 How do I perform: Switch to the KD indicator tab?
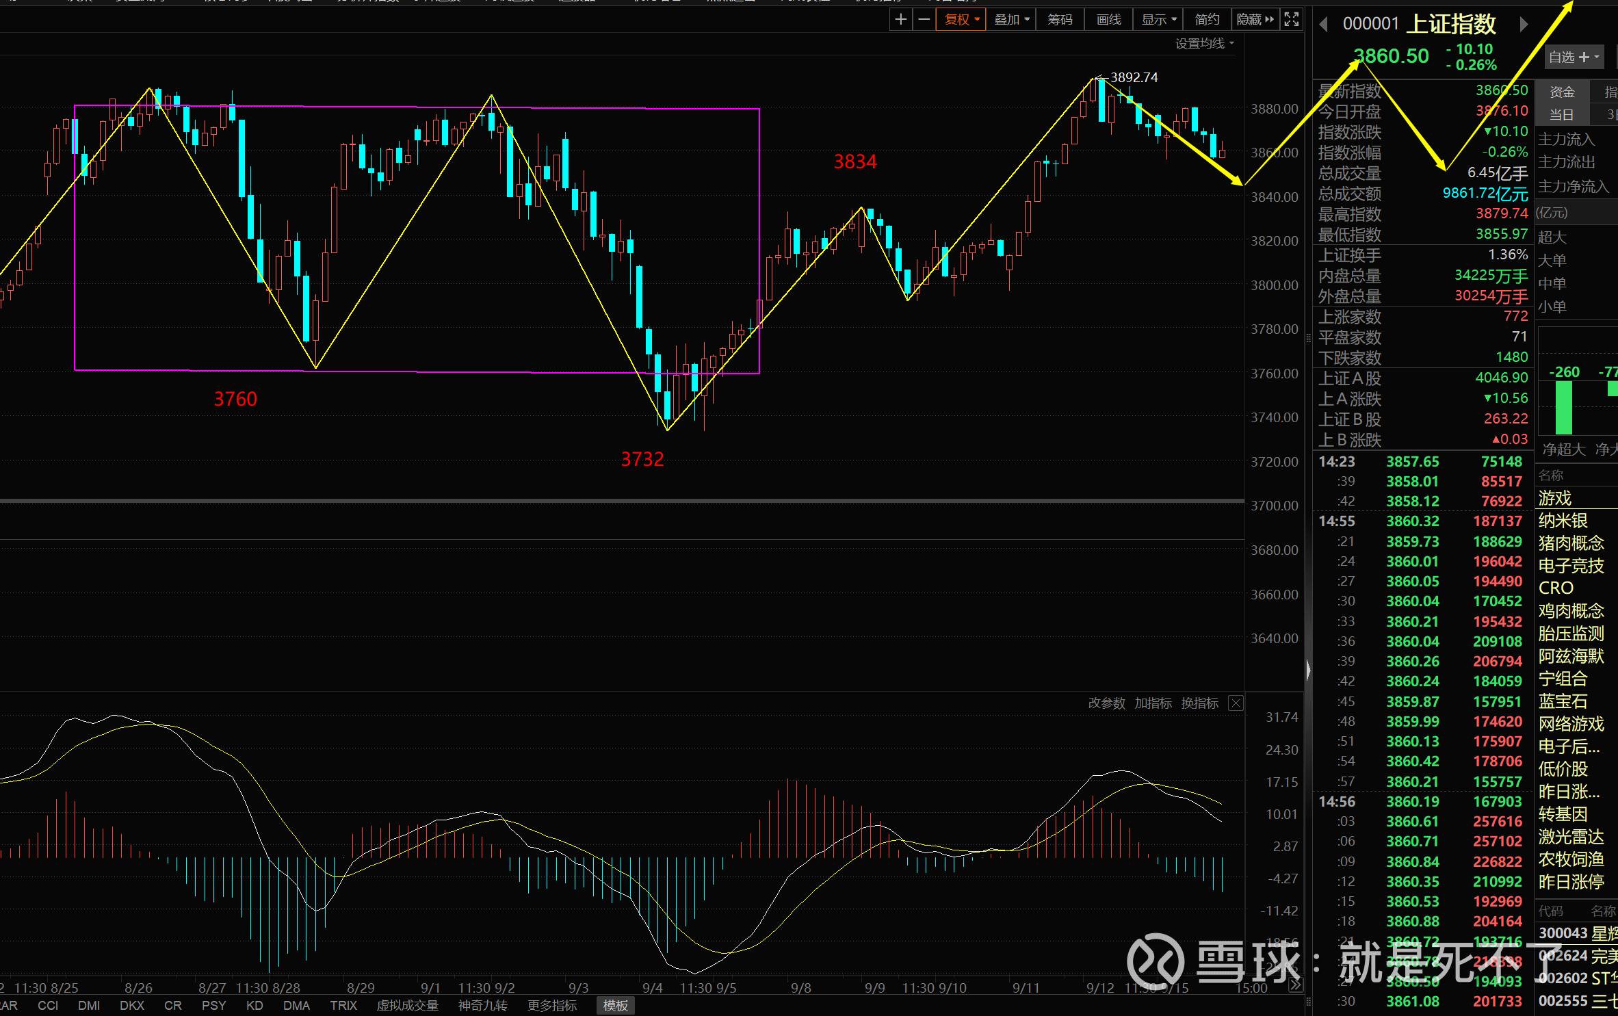tap(255, 1006)
